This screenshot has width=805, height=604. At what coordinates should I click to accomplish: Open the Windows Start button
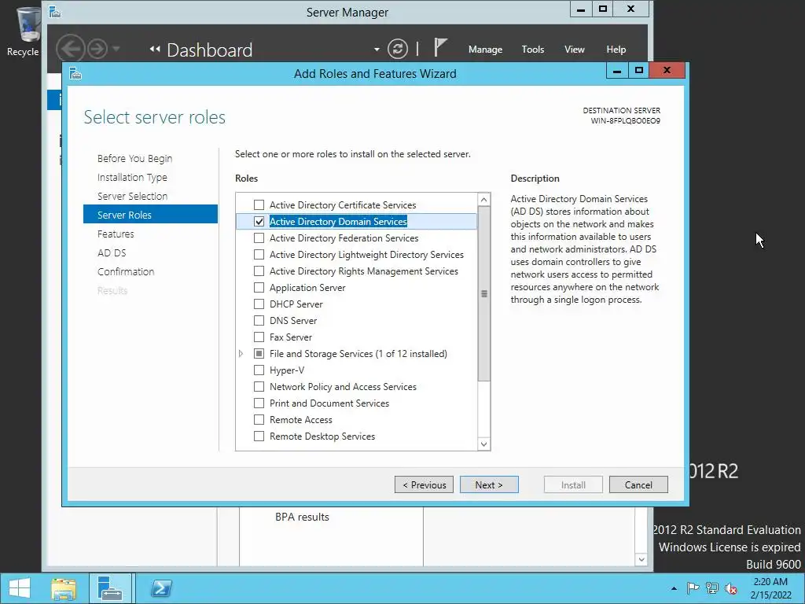[x=20, y=588]
